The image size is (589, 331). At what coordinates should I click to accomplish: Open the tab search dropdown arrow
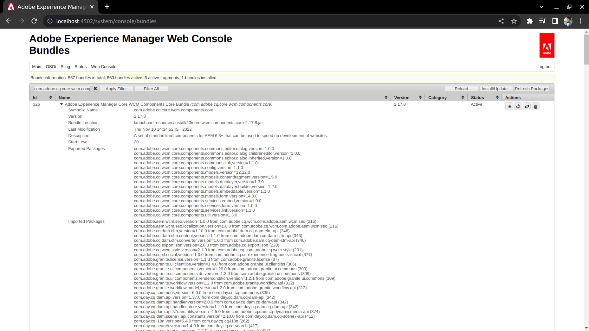pos(541,7)
